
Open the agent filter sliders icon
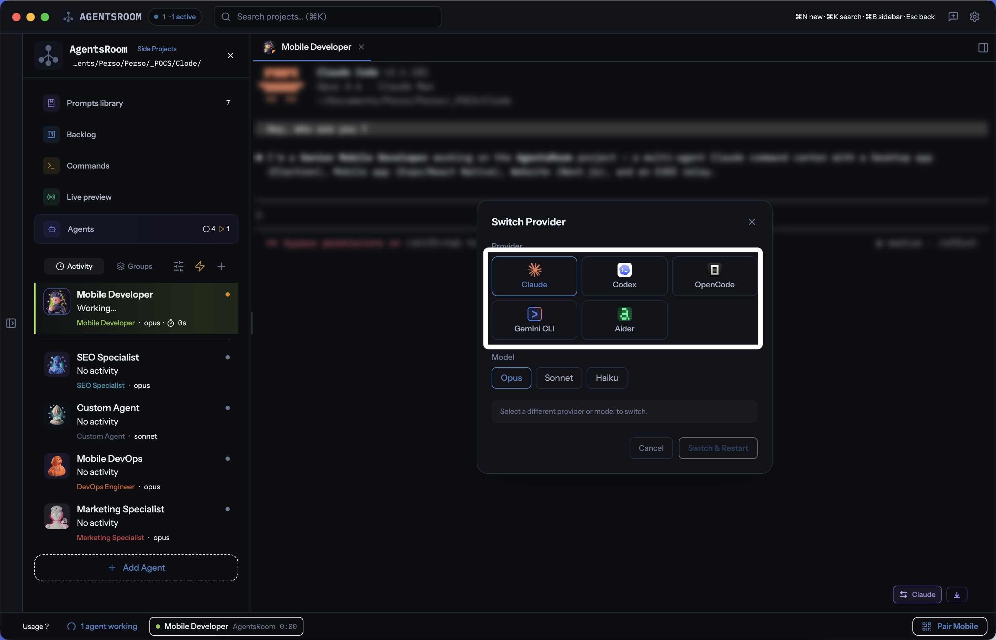click(x=178, y=266)
